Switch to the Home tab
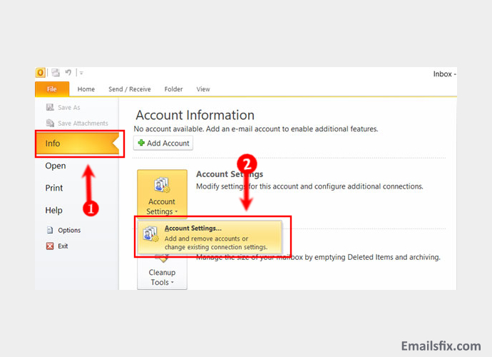This screenshot has height=357, width=492. (x=86, y=89)
